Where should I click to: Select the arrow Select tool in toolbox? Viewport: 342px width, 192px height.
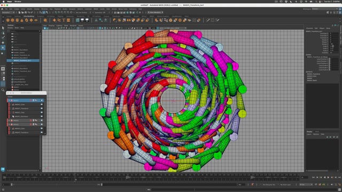coord(3,28)
